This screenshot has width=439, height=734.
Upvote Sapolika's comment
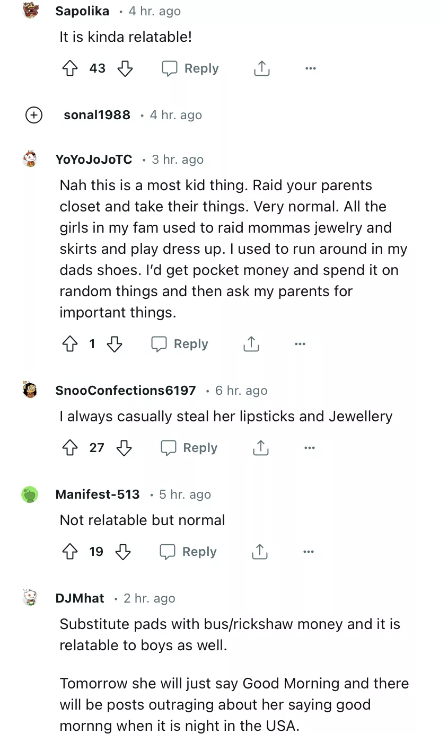[x=70, y=68]
